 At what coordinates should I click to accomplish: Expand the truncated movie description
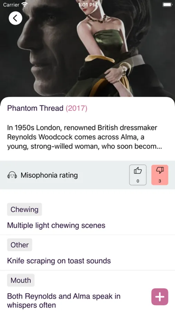tap(85, 137)
